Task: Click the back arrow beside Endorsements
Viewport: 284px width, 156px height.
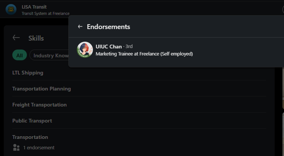Action: point(80,27)
